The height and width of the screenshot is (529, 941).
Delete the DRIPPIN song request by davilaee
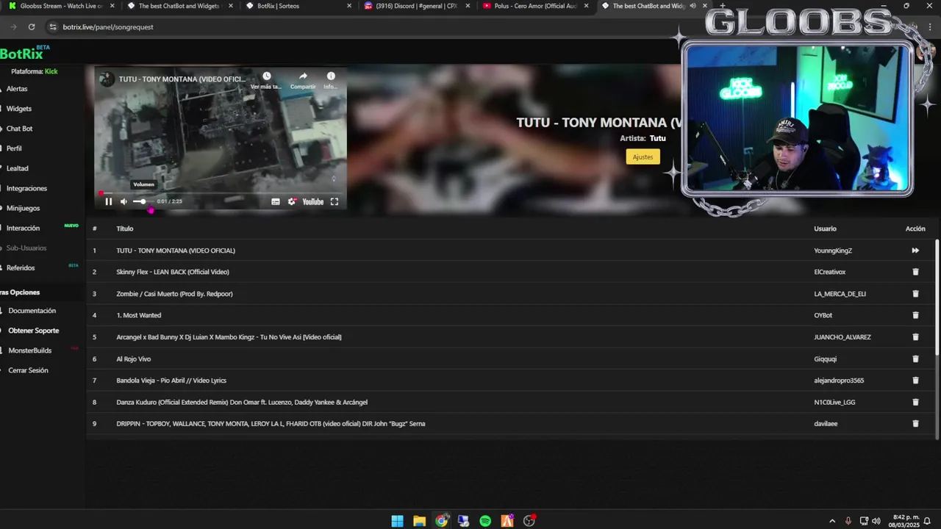point(915,424)
